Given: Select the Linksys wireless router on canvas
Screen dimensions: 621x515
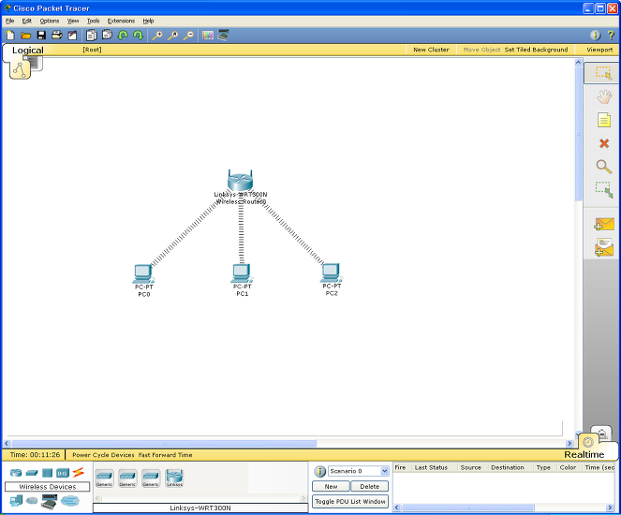Looking at the screenshot, I should point(240,181).
